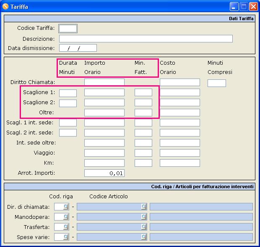
Task: Click Oltre Min. Fatt. field
Action: coord(143,113)
